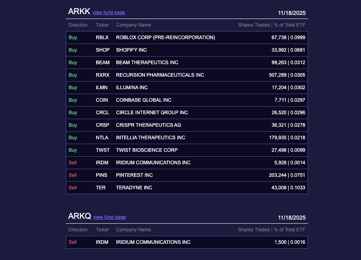Select the Shopify Inc company name
The height and width of the screenshot is (260, 361).
131,50
